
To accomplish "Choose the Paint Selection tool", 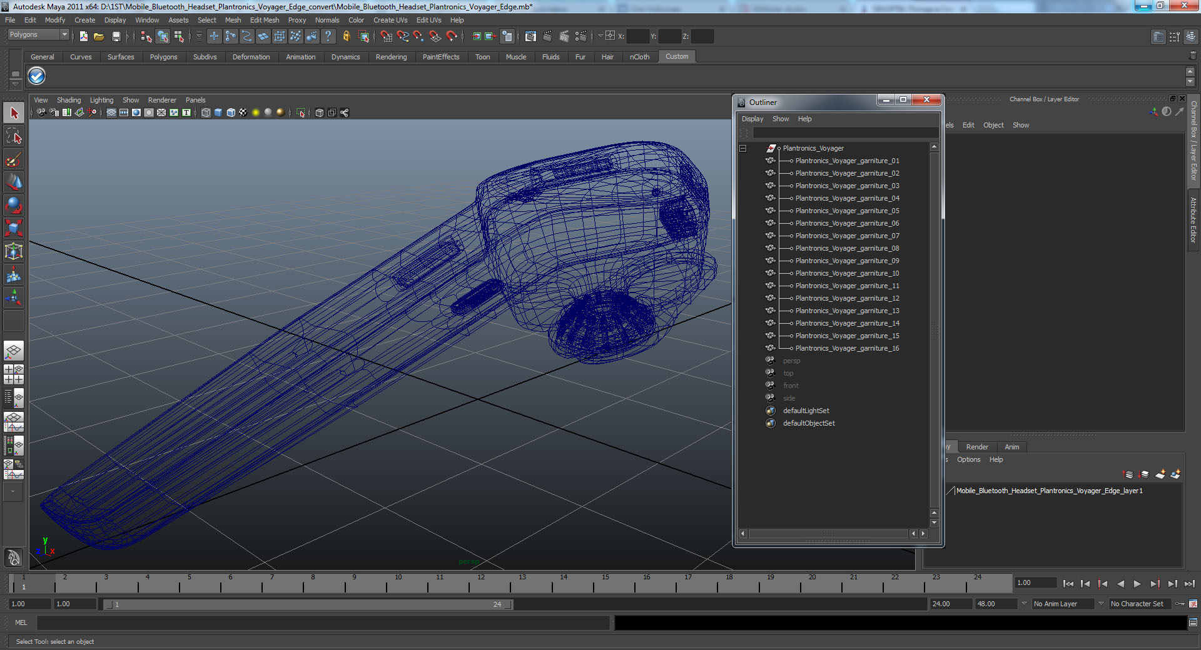I will pyautogui.click(x=14, y=159).
